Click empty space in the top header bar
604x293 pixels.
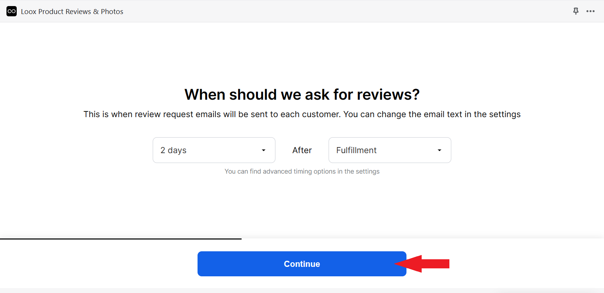click(342, 11)
